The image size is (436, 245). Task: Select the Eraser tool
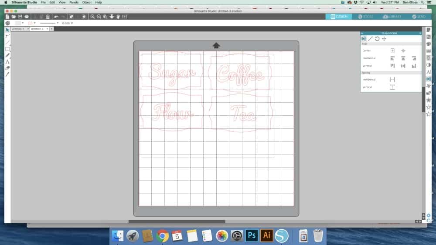point(7,68)
